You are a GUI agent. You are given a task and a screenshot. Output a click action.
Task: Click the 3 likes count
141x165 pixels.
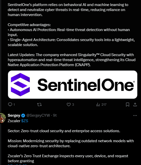(73, 104)
